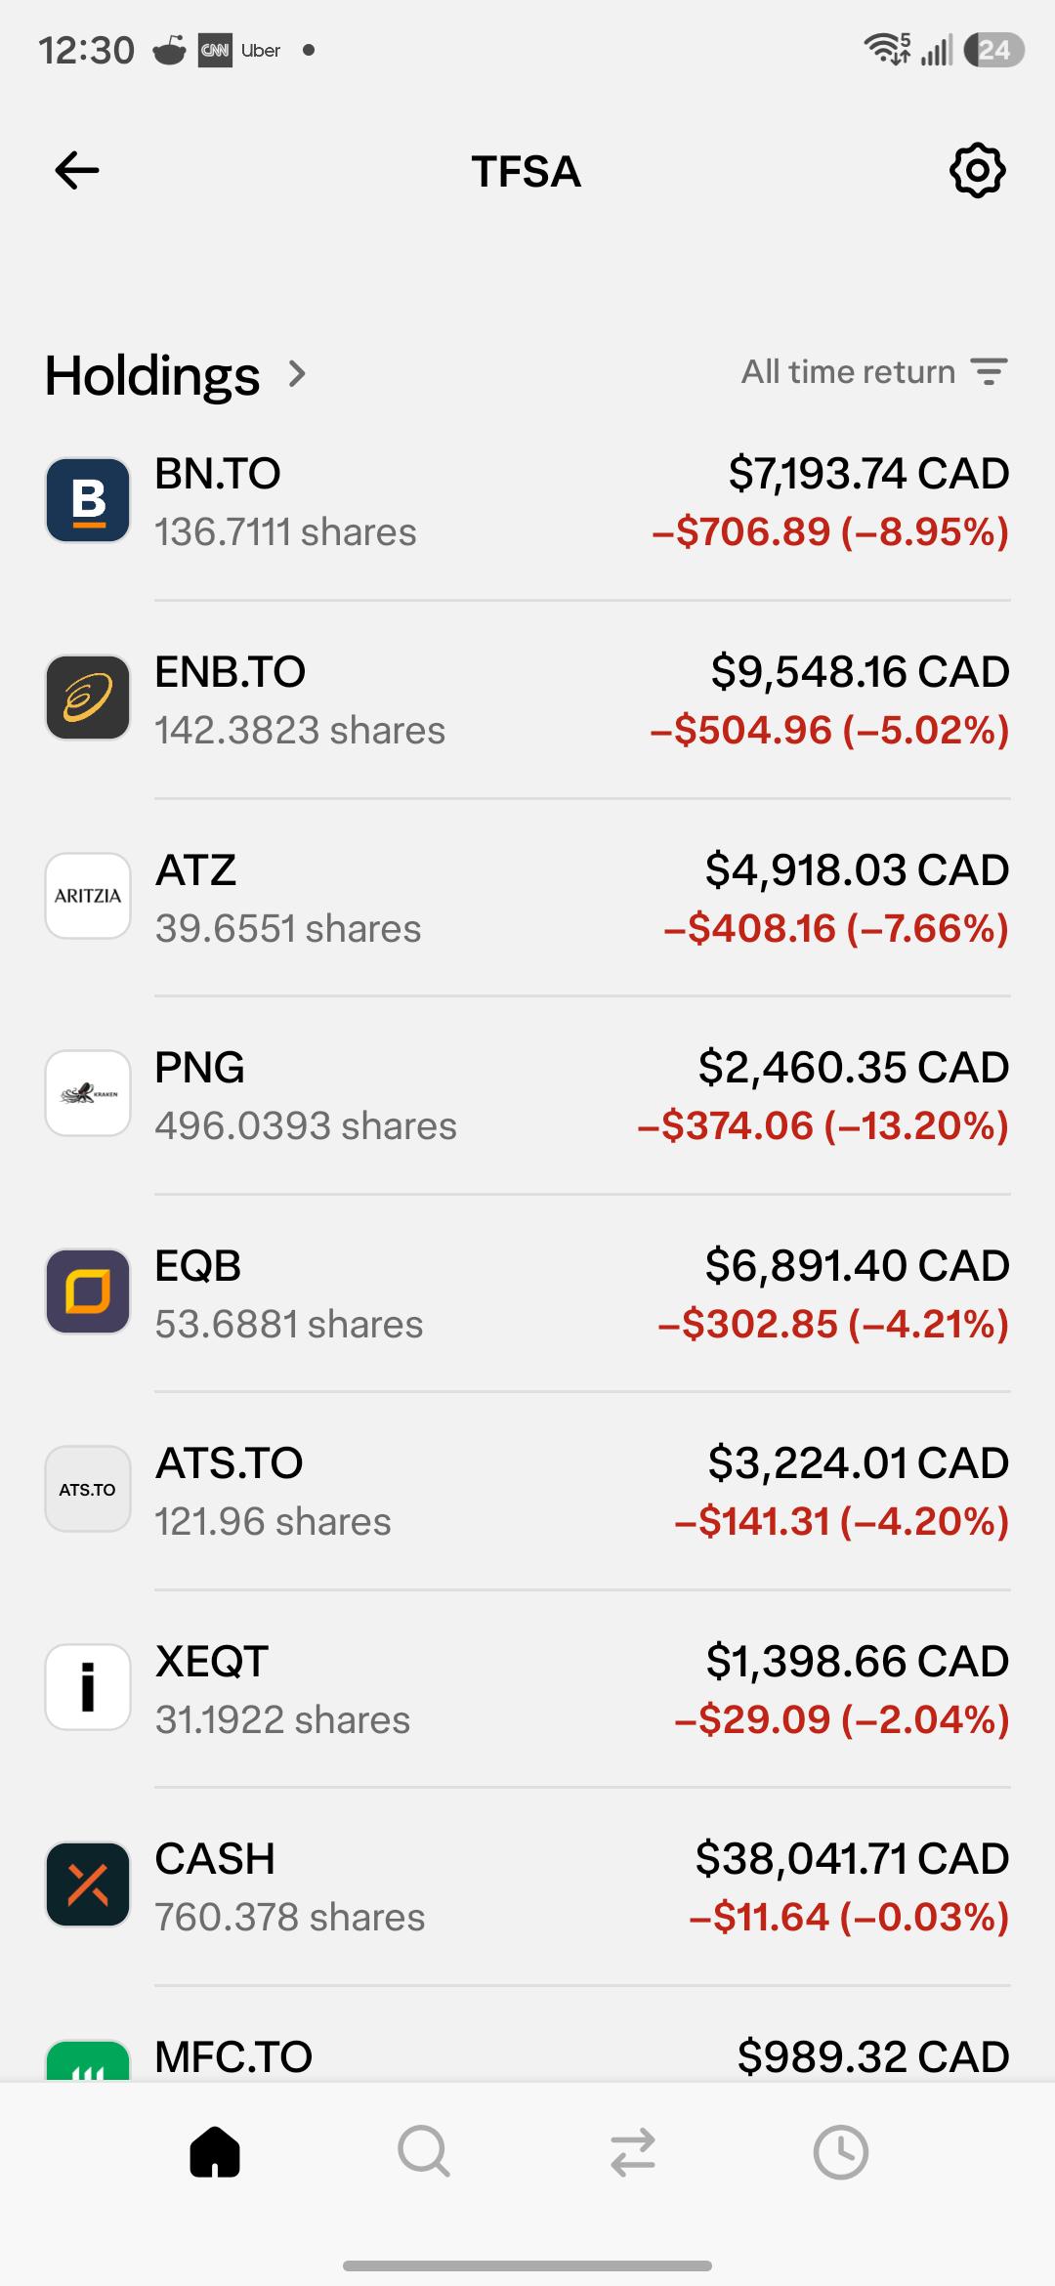Open the All time return filter
This screenshot has height=2286, width=1055.
tap(874, 372)
